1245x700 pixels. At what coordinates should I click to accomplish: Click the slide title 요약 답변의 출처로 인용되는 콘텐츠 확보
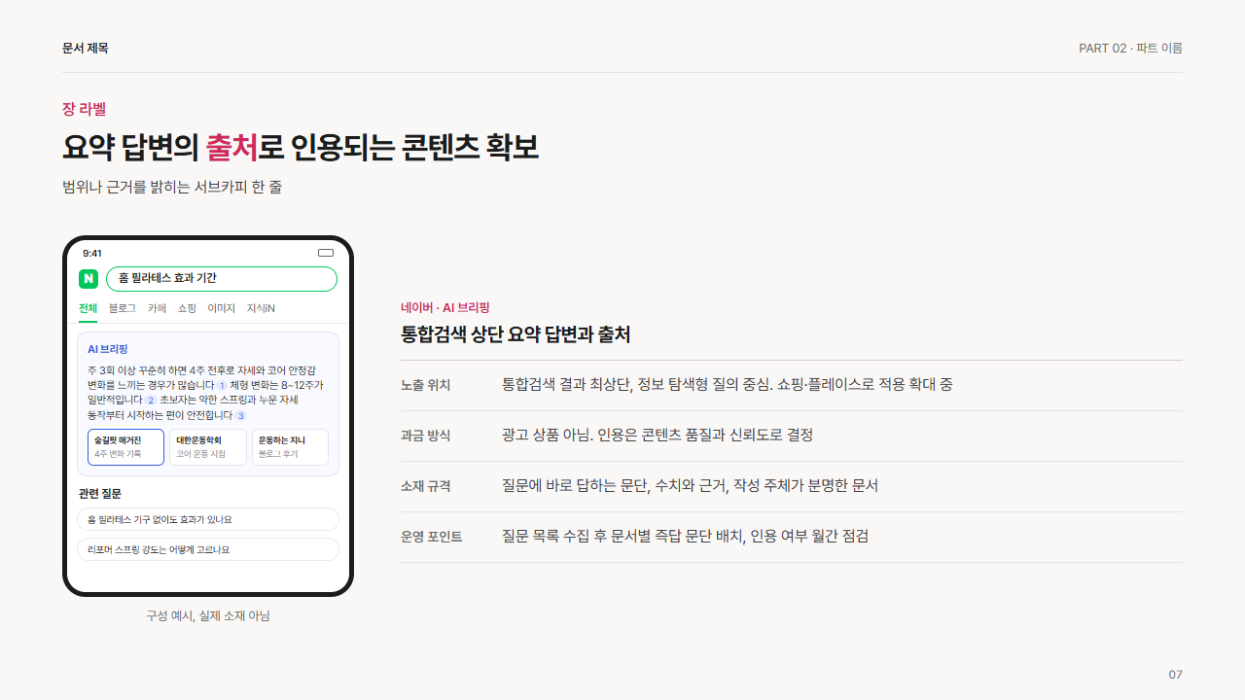[301, 147]
